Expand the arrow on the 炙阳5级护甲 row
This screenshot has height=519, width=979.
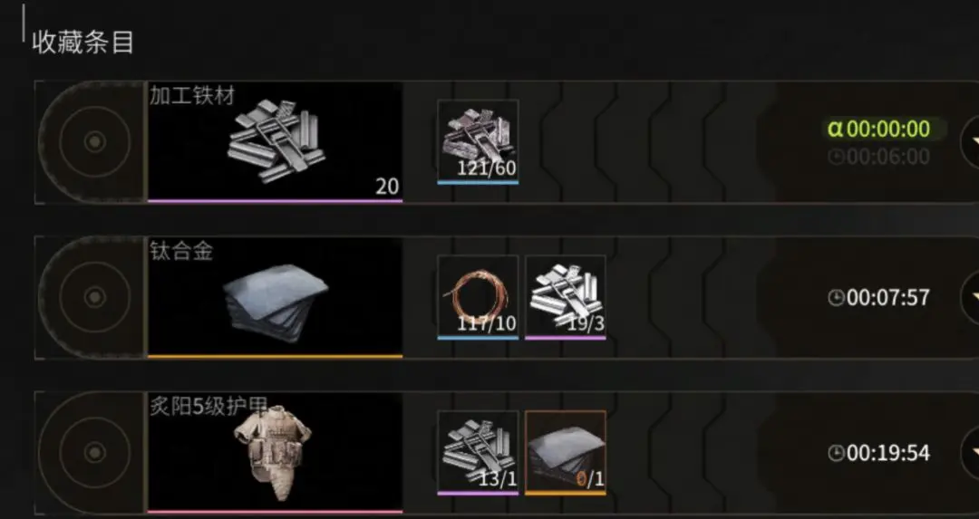tap(970, 453)
